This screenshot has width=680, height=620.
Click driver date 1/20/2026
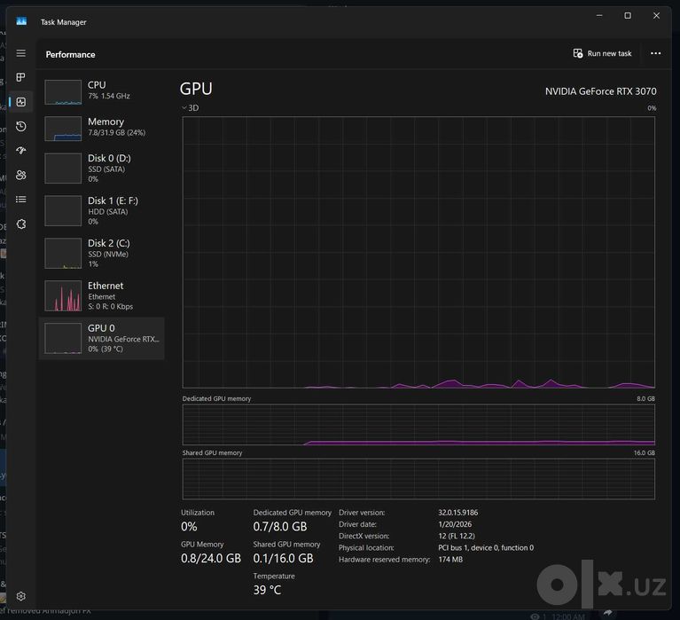tap(455, 524)
